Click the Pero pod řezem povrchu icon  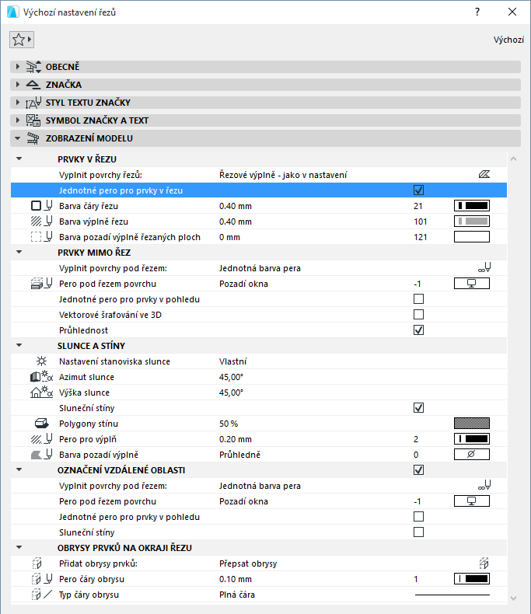[x=41, y=284]
